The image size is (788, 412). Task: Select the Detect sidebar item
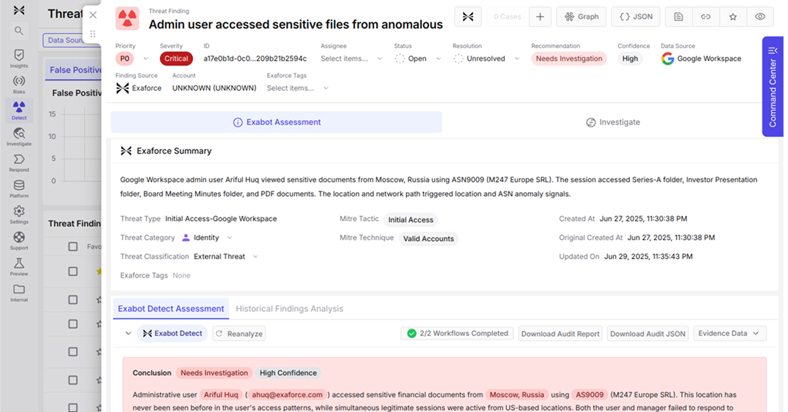tap(19, 110)
